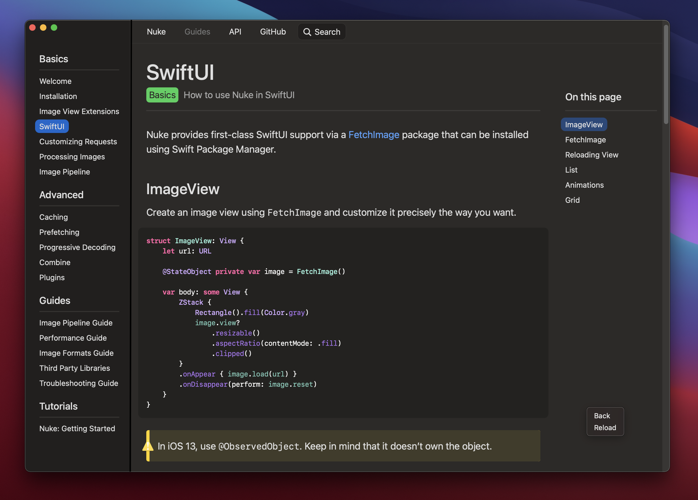The width and height of the screenshot is (698, 500).
Task: Click ".aspectRatio" line in the code
Action: click(276, 343)
